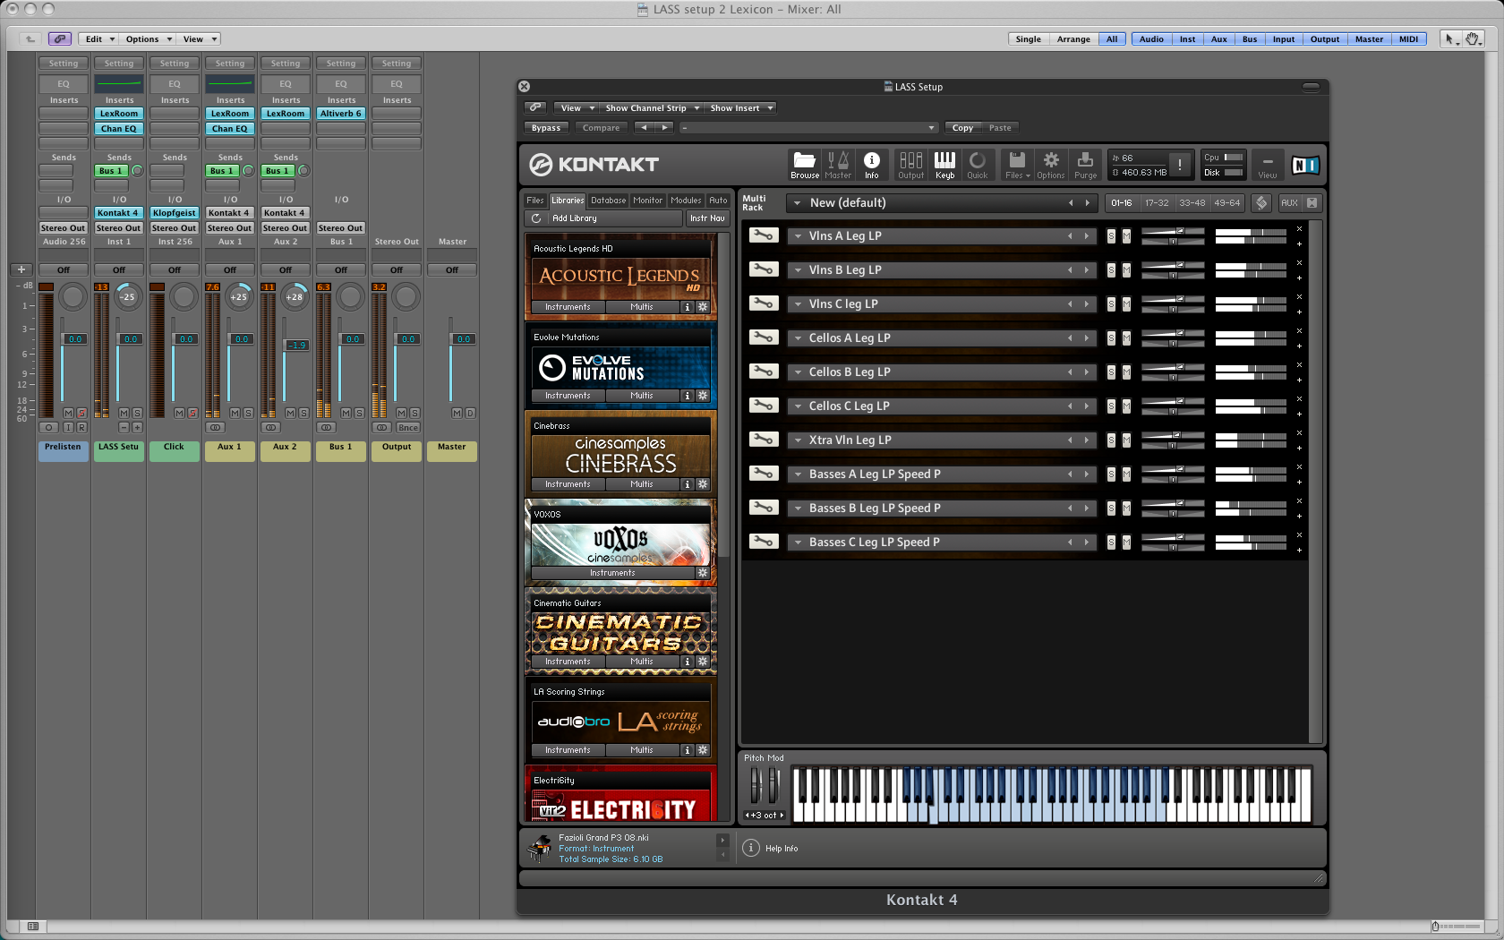Toggle Bypass on the Kontakt plugin
The image size is (1504, 940).
[546, 128]
